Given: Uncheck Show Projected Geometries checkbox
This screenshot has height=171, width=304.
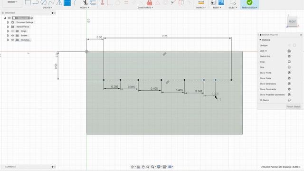Looking at the screenshot, I should tap(289, 95).
